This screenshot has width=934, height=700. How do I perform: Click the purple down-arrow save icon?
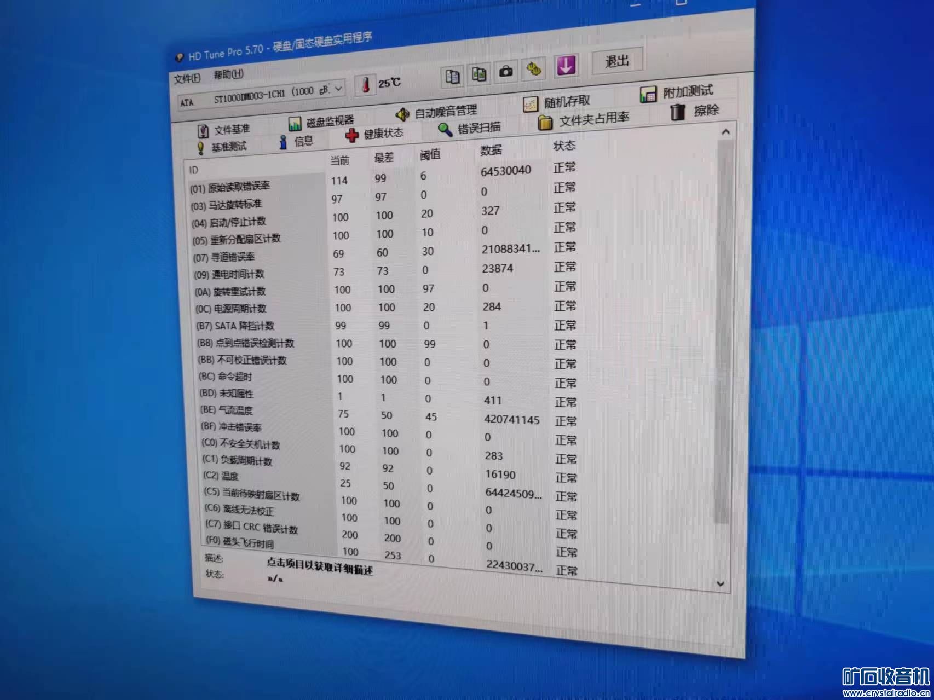(566, 66)
